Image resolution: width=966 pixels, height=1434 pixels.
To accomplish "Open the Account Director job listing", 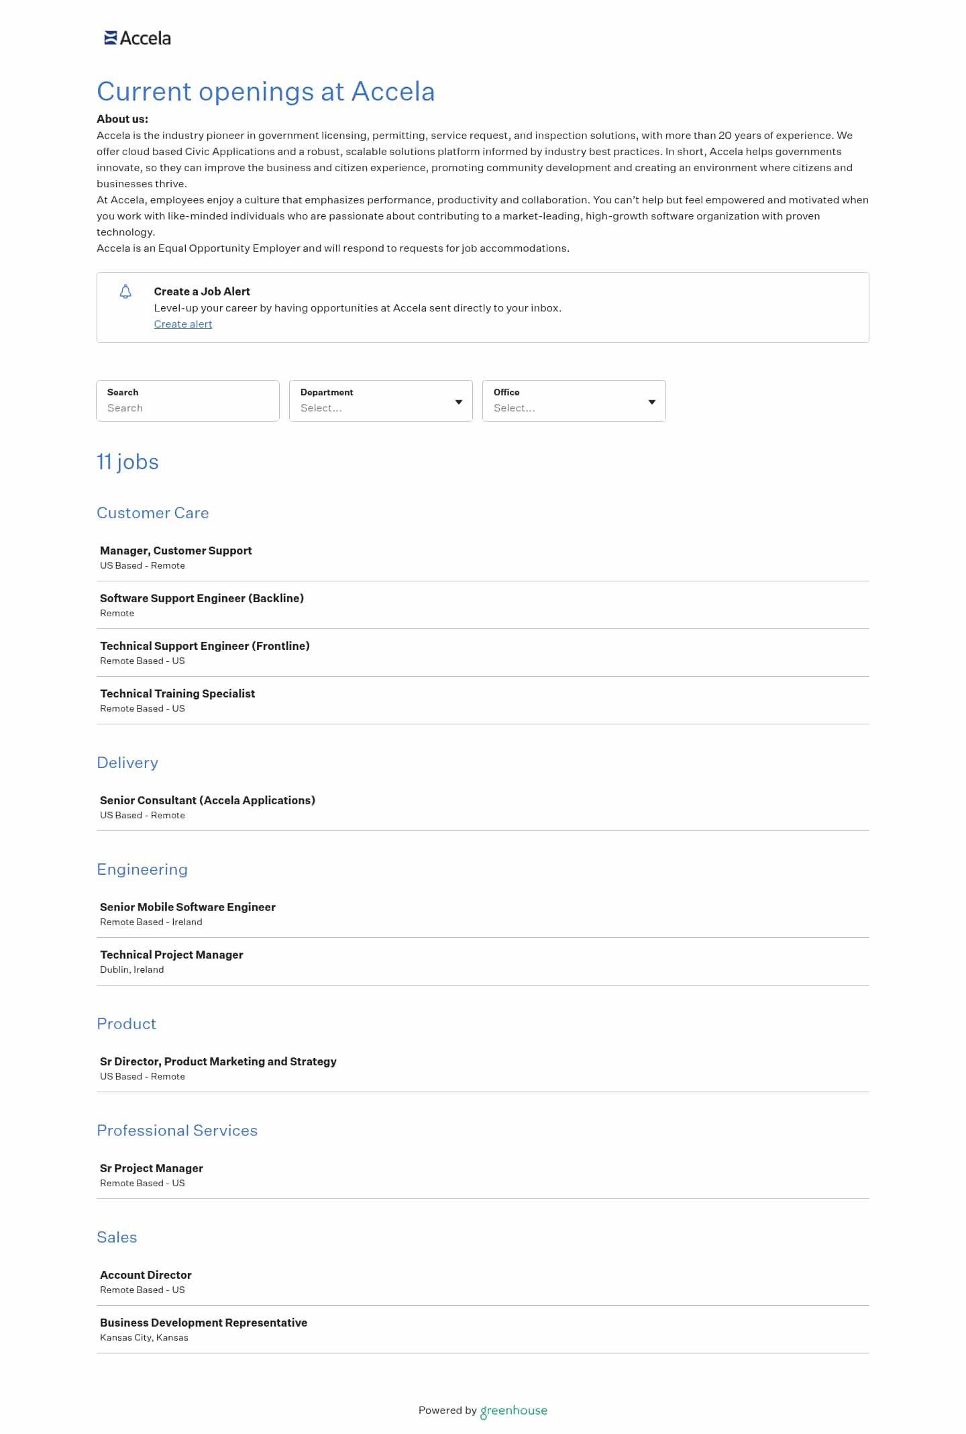I will [146, 1275].
